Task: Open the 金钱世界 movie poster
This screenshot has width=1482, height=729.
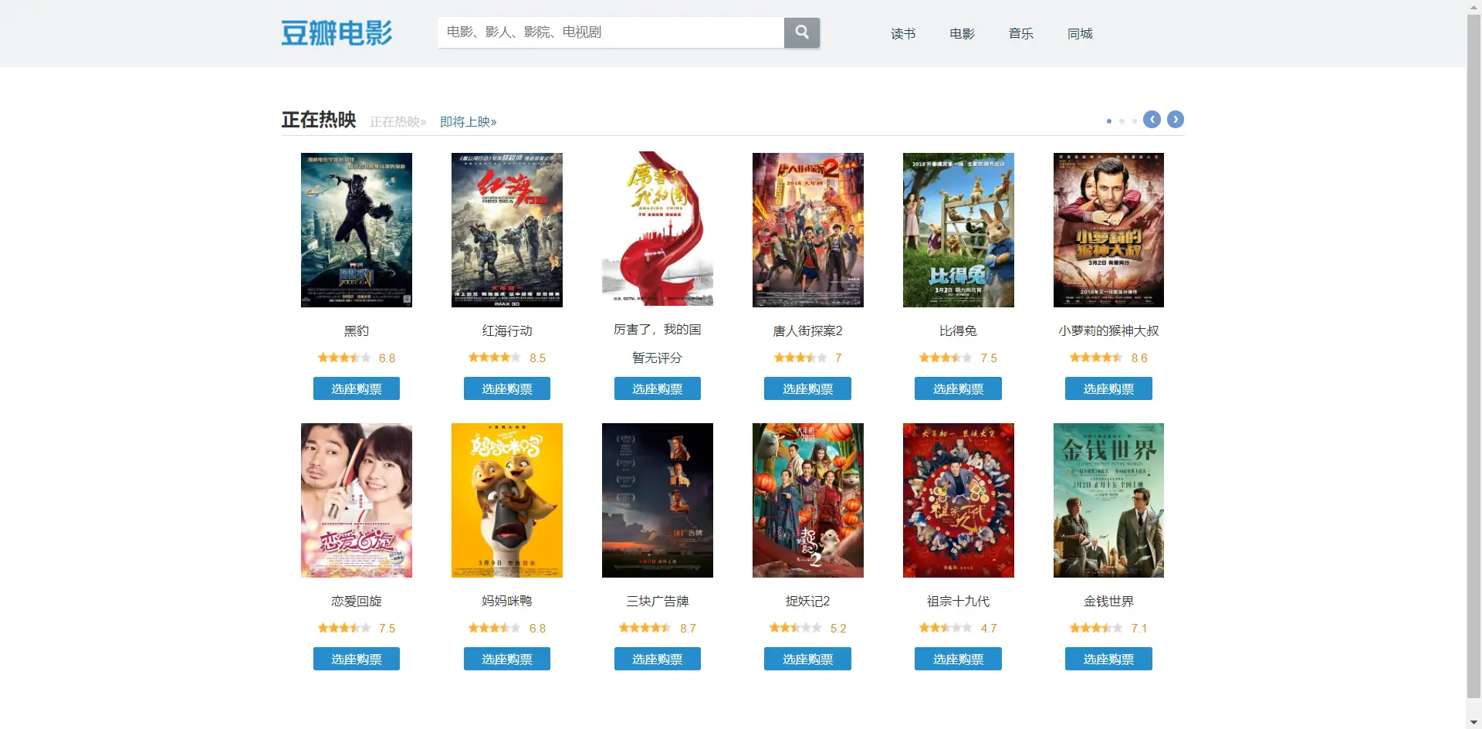Action: 1108,500
